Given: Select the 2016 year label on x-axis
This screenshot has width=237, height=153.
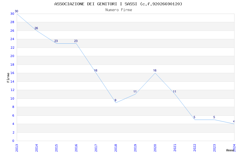Looking at the screenshot, I should point(76,148).
